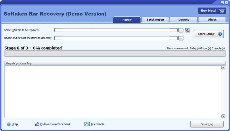Click the 'Time consumed:' label

177,48
